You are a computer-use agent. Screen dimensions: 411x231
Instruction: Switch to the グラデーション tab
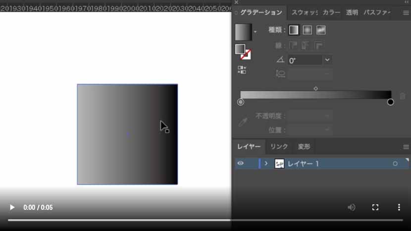point(261,12)
